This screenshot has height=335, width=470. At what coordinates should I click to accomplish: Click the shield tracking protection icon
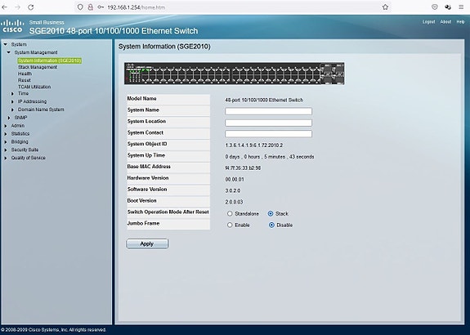pyautogui.click(x=80, y=7)
